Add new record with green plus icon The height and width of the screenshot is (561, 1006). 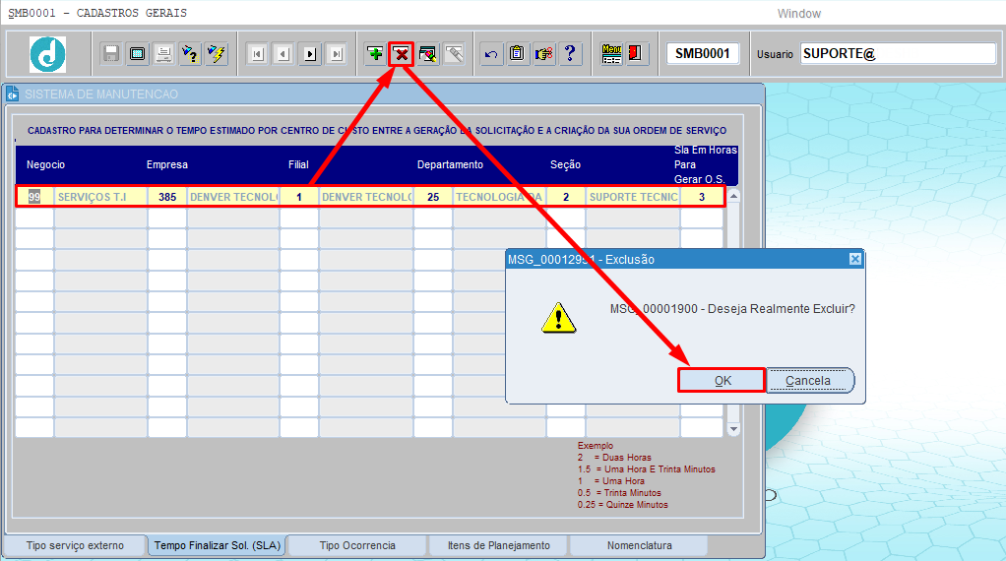click(x=375, y=54)
